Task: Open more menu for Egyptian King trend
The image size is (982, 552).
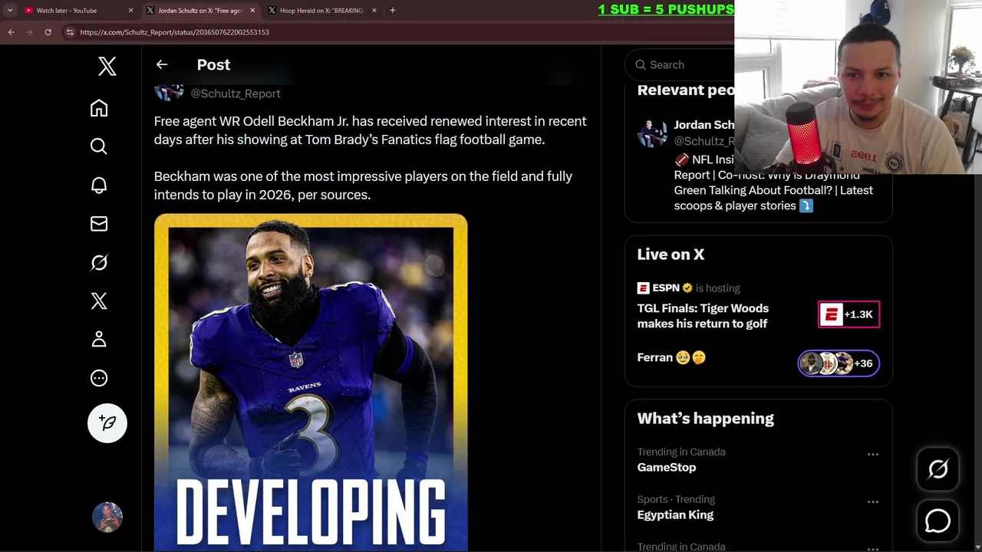Action: (872, 502)
